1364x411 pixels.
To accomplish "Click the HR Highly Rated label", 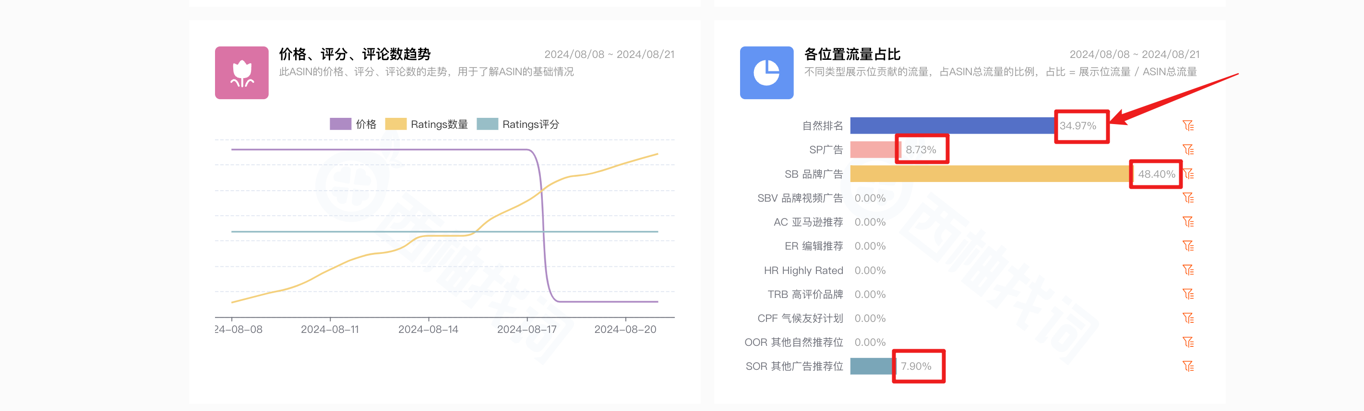I will (803, 271).
